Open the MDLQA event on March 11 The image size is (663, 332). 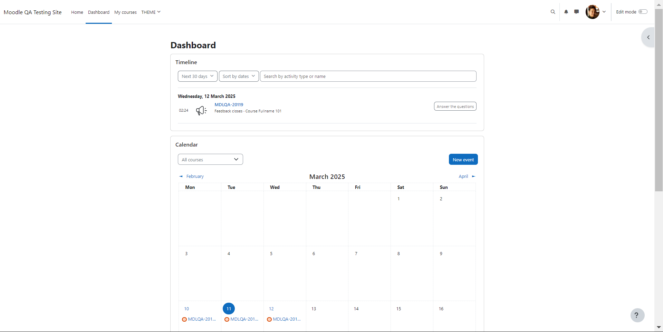pos(244,319)
